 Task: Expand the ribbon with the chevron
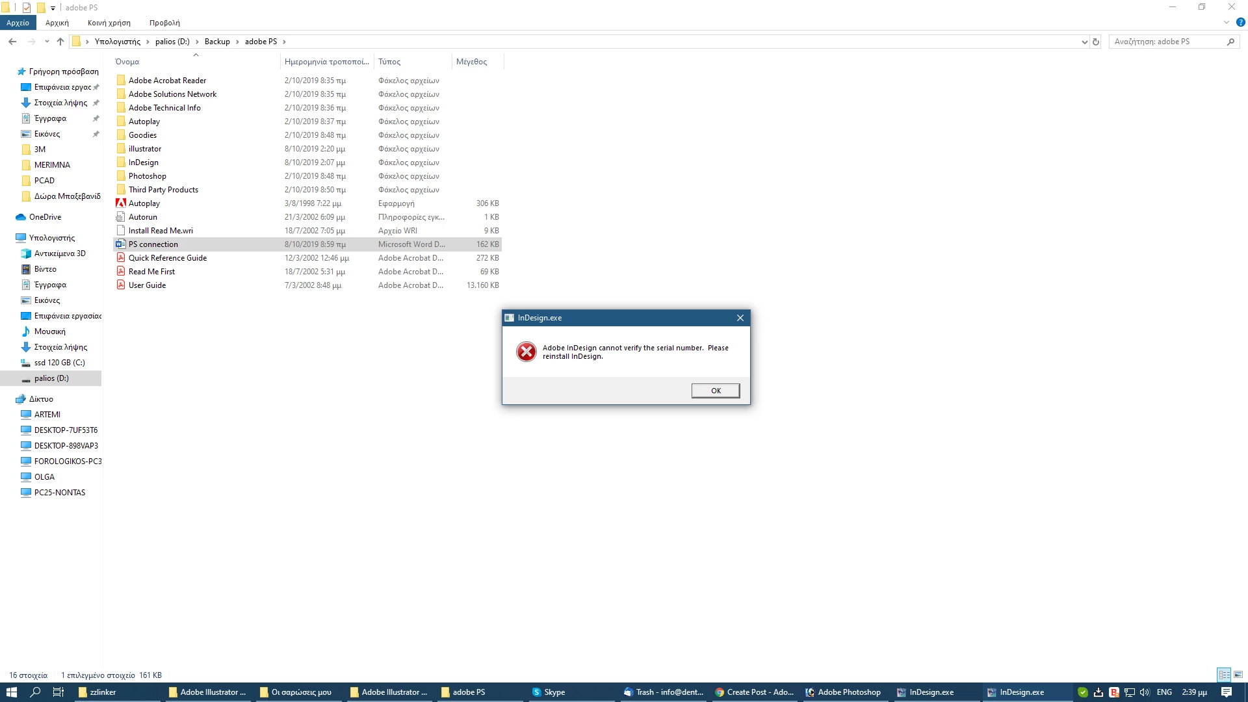pyautogui.click(x=1227, y=23)
